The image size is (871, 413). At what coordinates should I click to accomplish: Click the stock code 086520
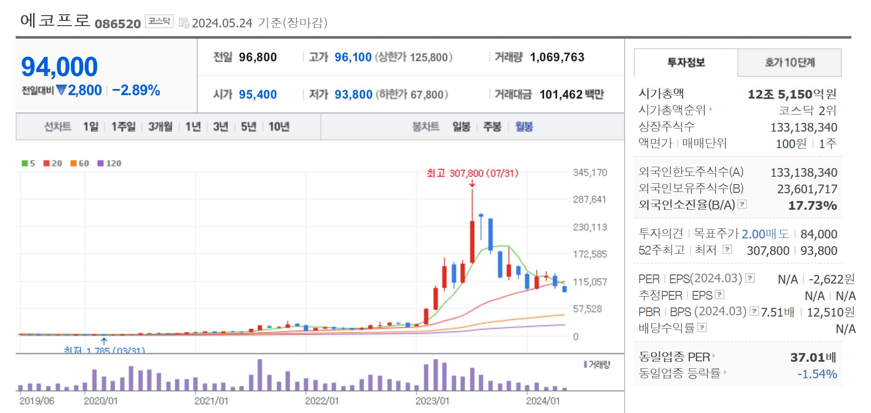118,23
